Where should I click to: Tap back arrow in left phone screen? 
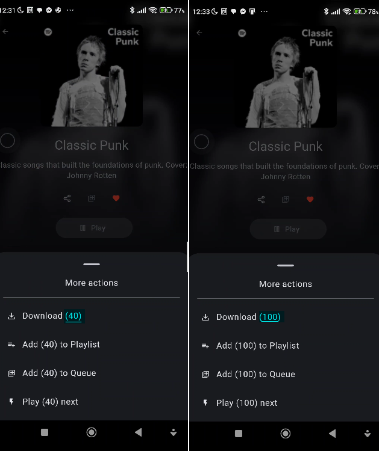click(5, 32)
